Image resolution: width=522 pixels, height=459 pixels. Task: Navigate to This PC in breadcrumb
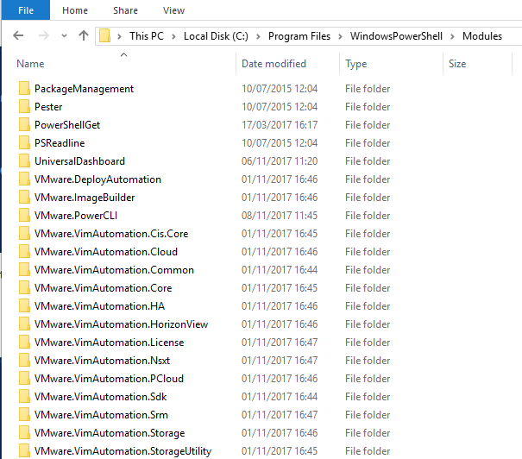[x=147, y=36]
